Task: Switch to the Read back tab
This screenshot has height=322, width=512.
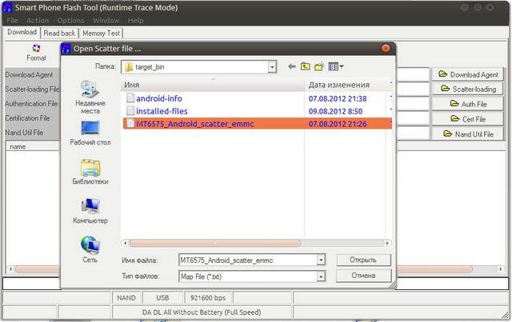Action: point(60,33)
